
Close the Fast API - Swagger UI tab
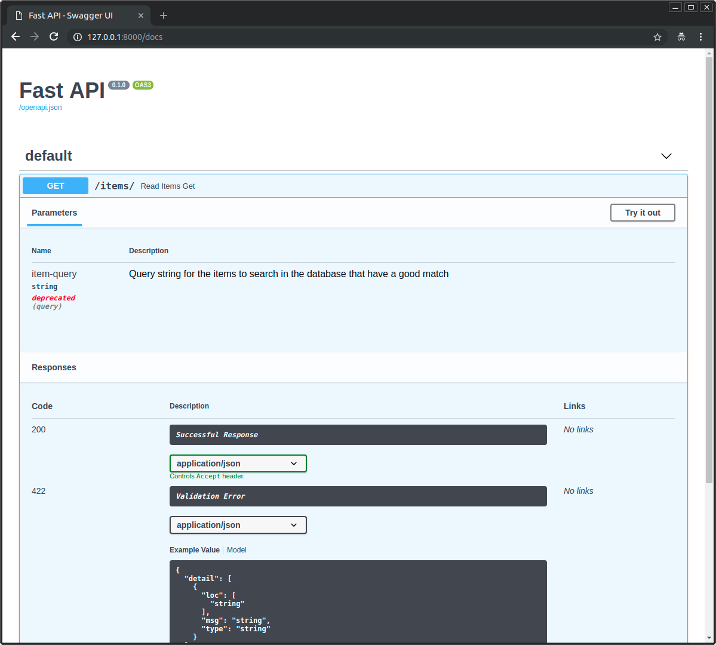click(x=141, y=16)
